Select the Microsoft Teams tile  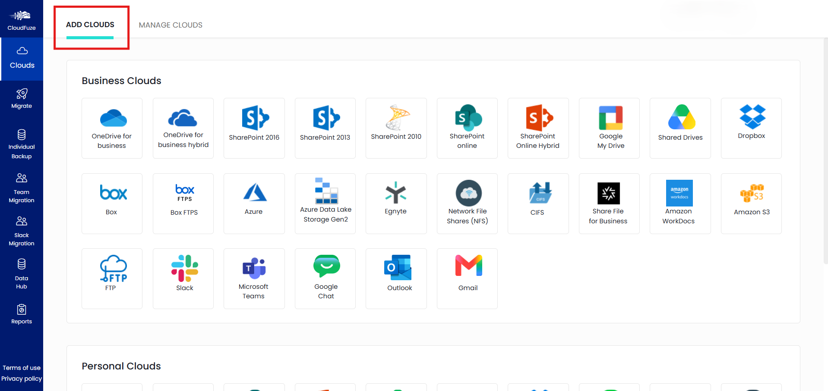[254, 278]
